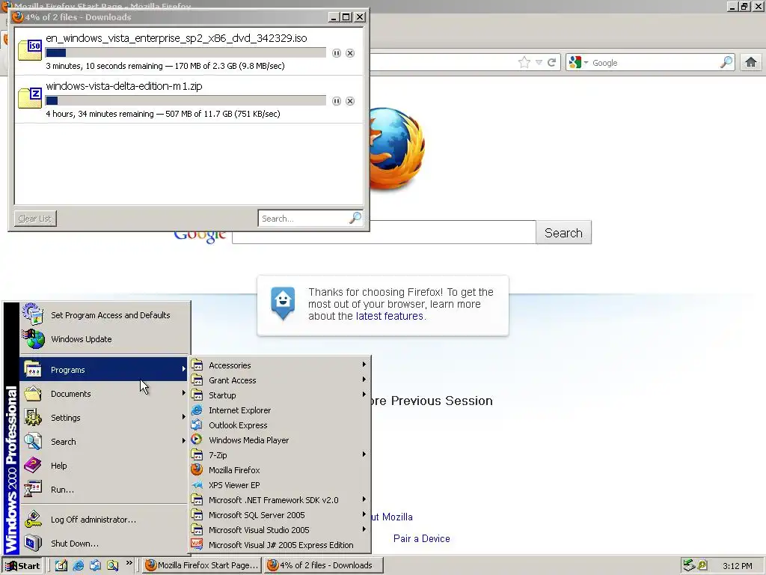Click Search button on Firefox start page
766x575 pixels.
click(563, 233)
